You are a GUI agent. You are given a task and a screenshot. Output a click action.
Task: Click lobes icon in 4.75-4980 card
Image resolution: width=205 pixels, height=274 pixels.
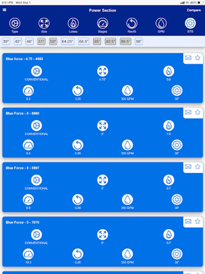[169, 71]
